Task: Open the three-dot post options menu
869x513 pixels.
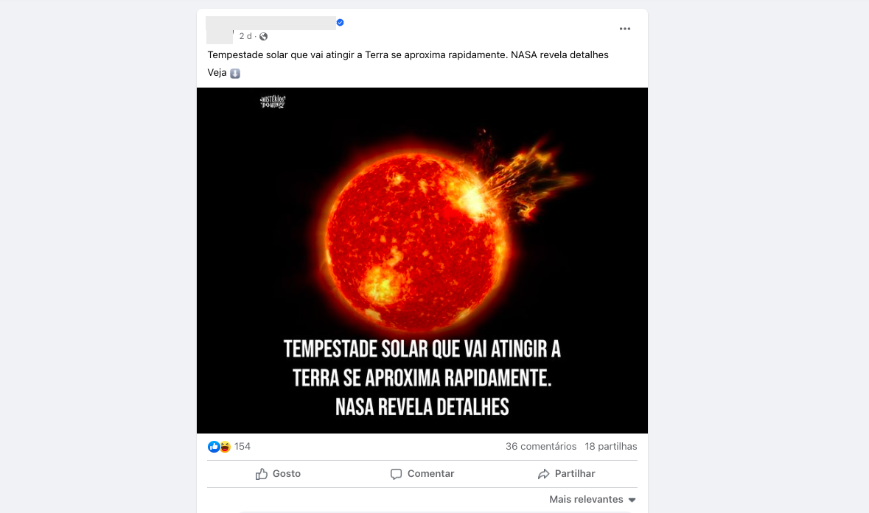Action: [624, 29]
